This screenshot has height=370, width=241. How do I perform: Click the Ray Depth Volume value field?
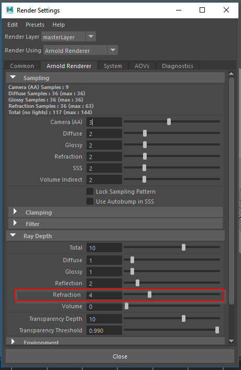(104, 307)
